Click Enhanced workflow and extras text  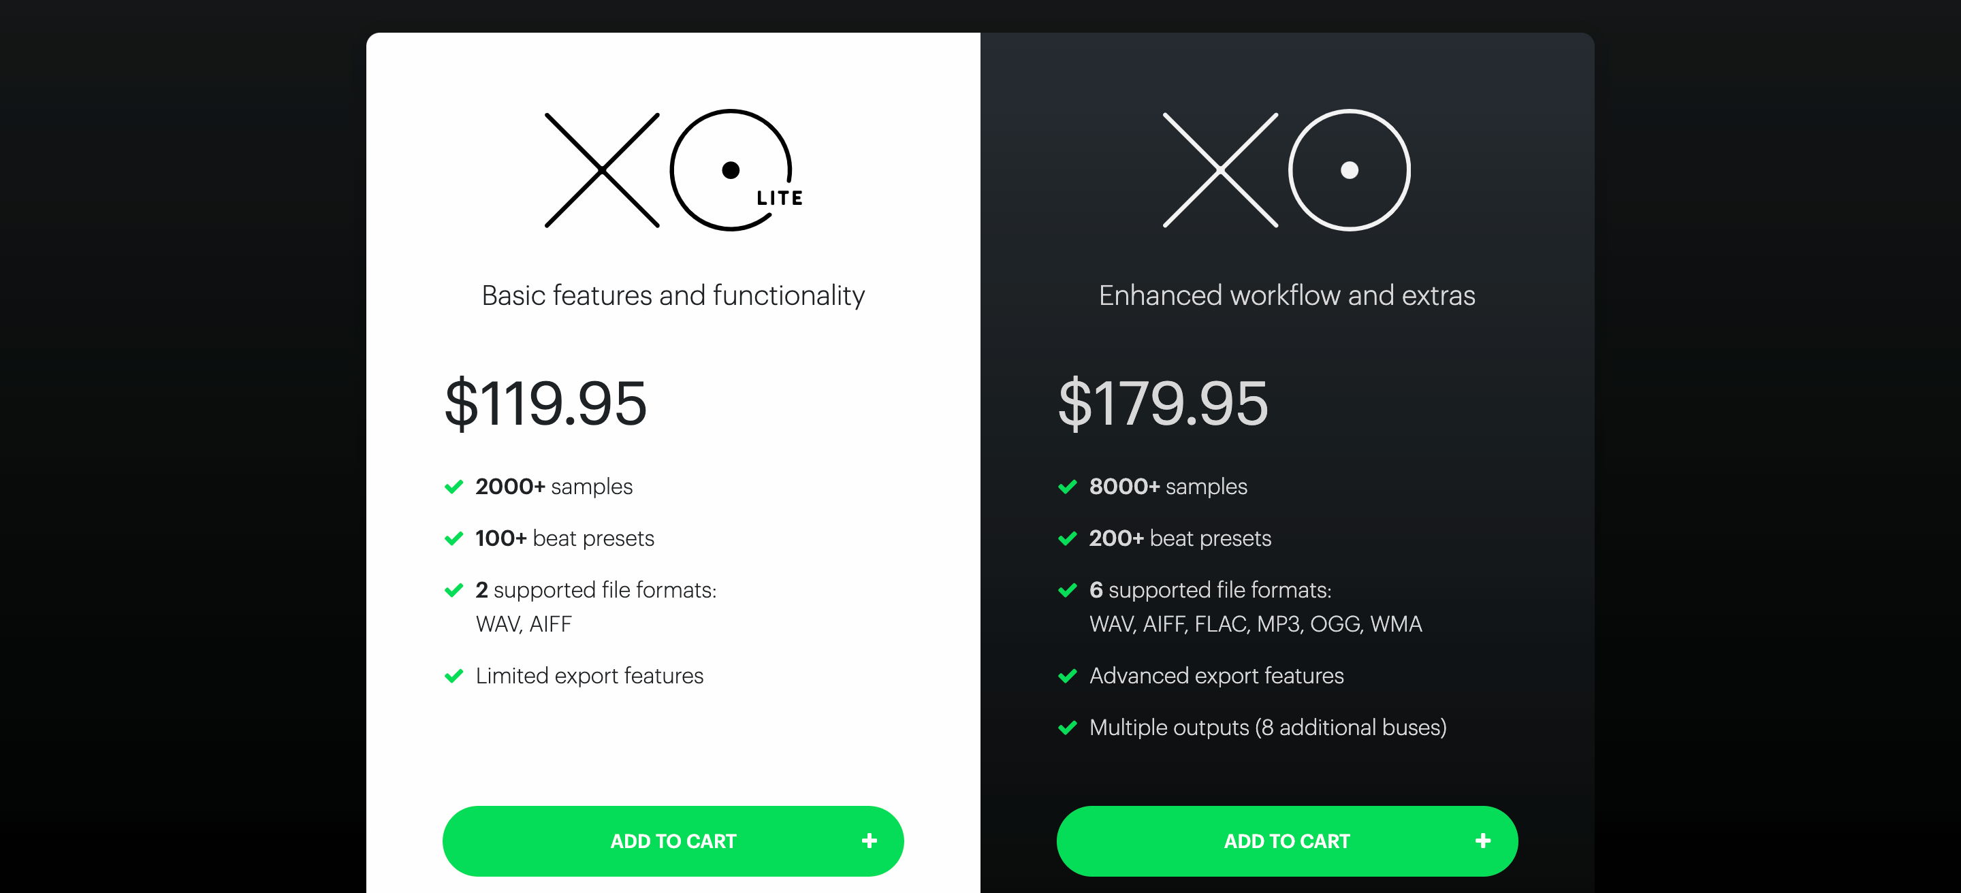click(1286, 295)
